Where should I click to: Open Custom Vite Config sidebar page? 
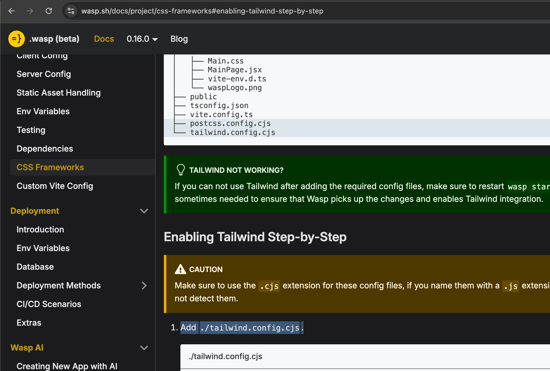tap(55, 186)
